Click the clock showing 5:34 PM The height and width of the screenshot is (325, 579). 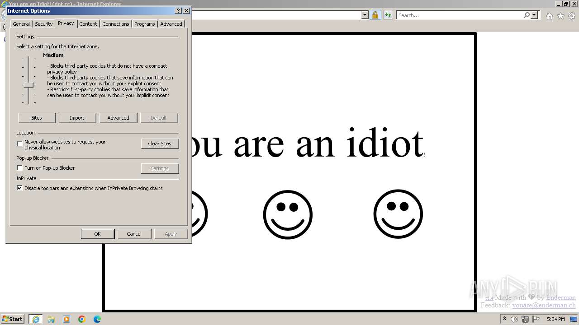[555, 319]
